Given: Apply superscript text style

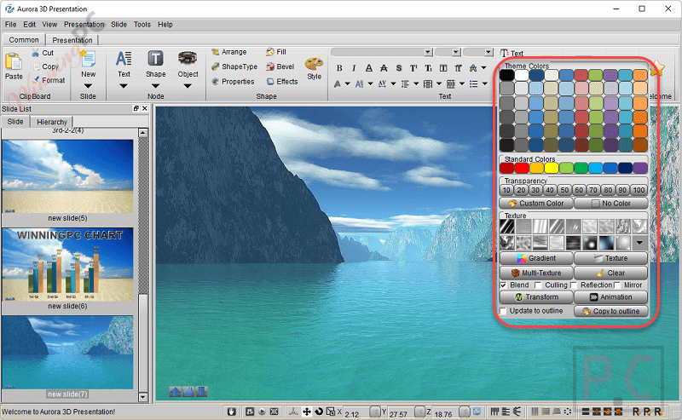Looking at the screenshot, I should click(413, 68).
